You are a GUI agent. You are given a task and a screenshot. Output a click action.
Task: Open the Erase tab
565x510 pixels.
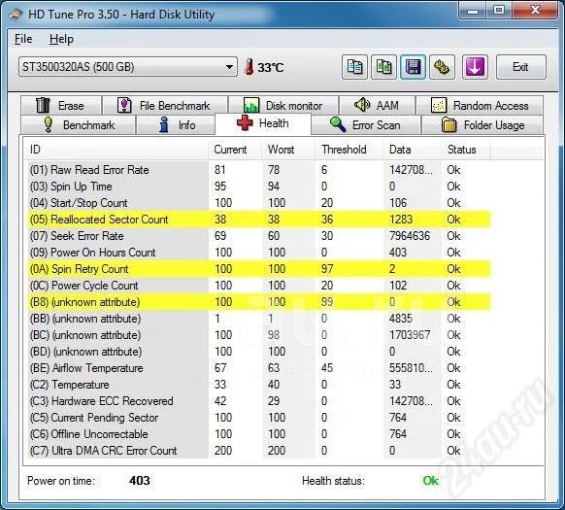[61, 105]
